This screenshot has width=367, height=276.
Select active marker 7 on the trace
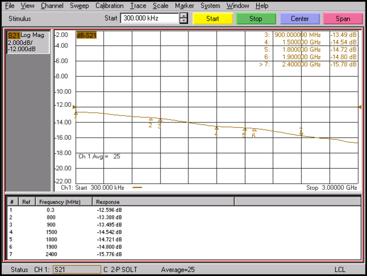click(x=301, y=133)
